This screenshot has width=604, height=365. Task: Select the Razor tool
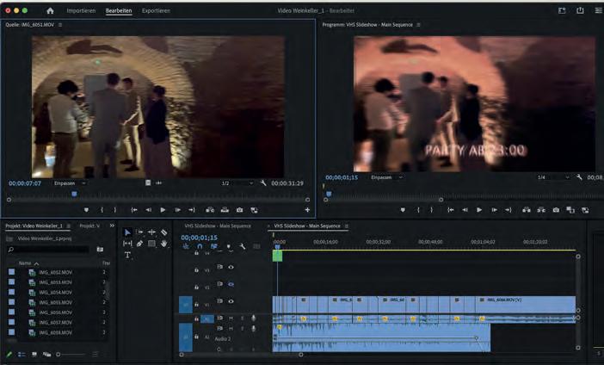pos(163,232)
